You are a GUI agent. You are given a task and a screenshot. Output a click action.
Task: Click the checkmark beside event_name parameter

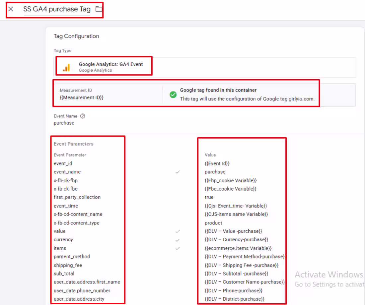coord(178,172)
